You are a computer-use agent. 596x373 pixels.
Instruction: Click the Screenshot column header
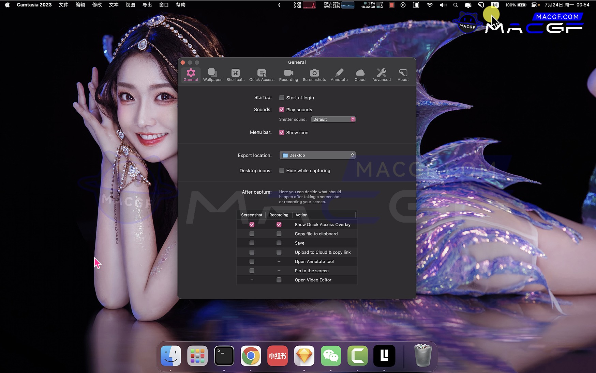[252, 215]
